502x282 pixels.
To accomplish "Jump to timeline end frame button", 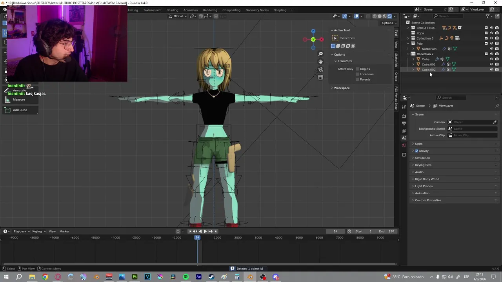I will tap(215, 231).
